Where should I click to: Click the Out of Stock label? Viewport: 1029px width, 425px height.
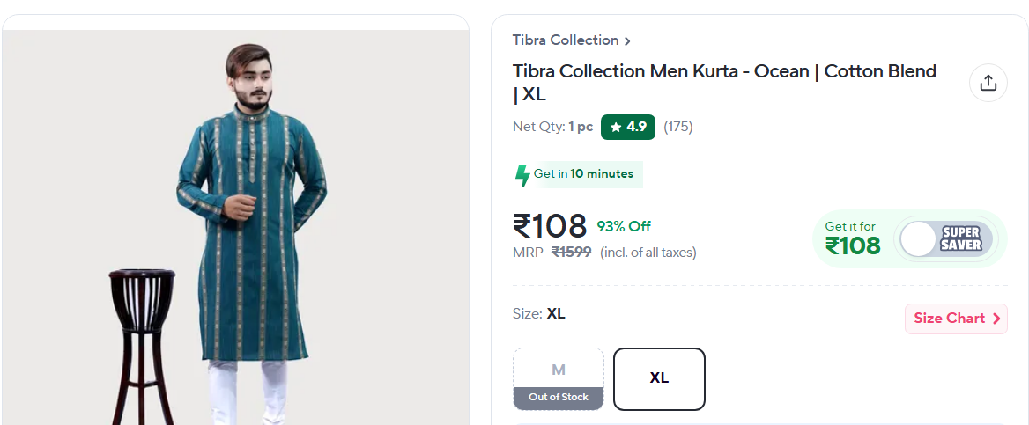(x=559, y=398)
